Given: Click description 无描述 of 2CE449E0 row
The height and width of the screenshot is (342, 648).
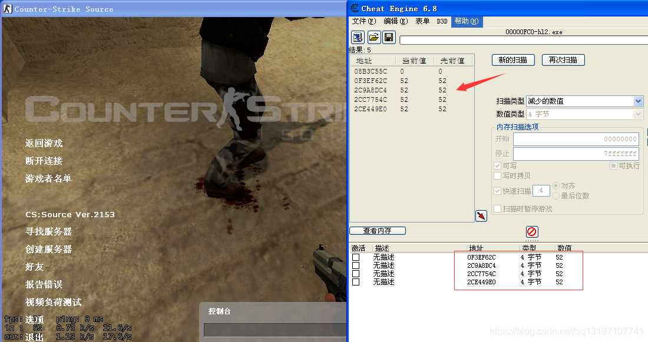Looking at the screenshot, I should pos(383,282).
